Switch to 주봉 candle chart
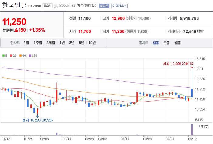Image resolution: width=213 pixels, height=144 pixels. coord(167,43)
